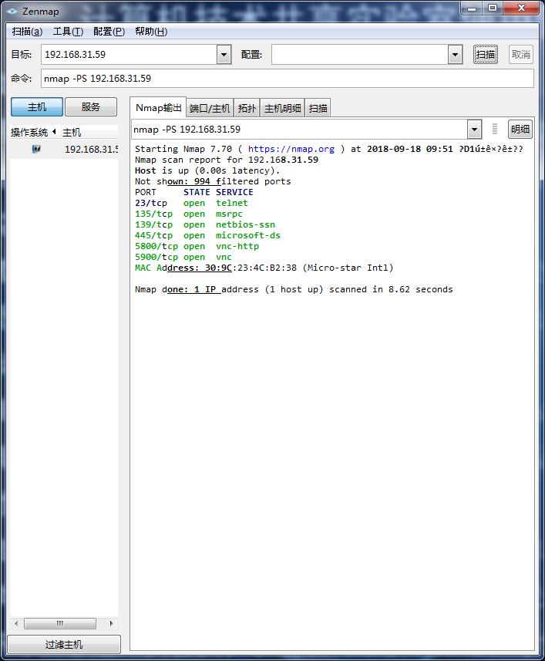Click the 明细 details button
The image size is (545, 661).
coord(520,130)
